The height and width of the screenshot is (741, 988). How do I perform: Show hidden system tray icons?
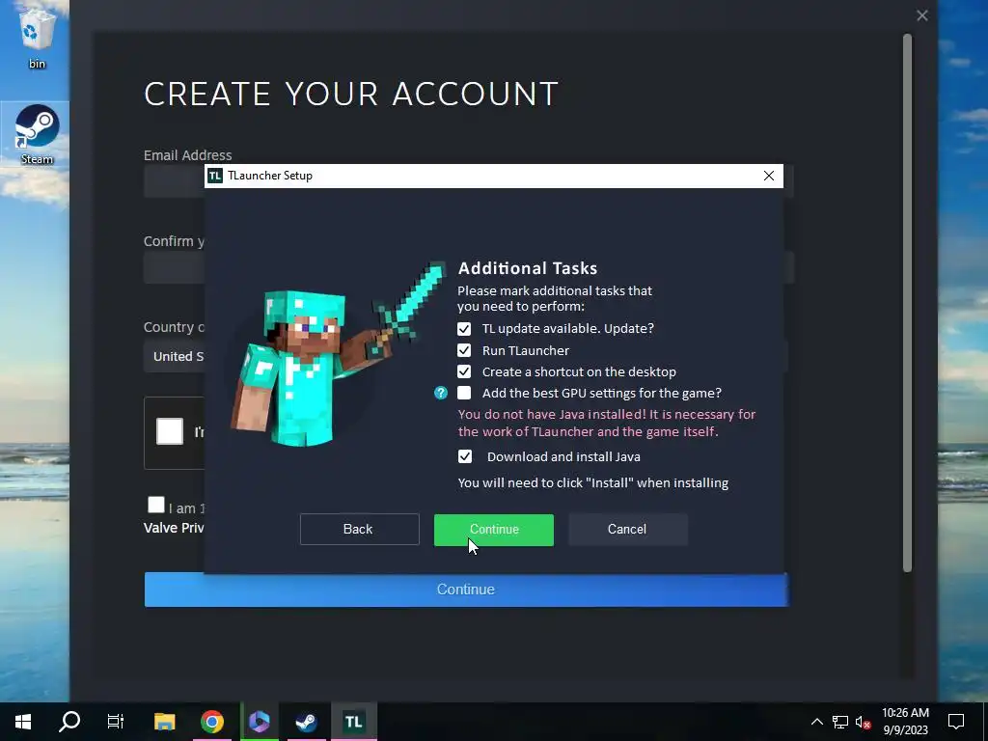point(816,722)
